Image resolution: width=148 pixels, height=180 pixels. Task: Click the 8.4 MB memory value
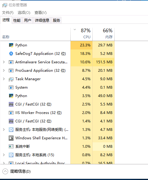(106, 113)
